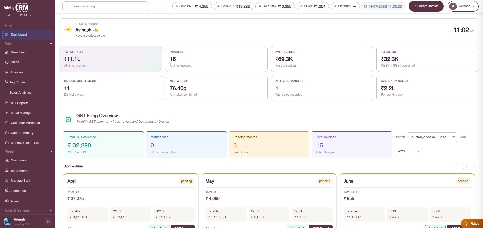483x228 pixels.
Task: Click April Taxable value ₹ 9,09,161
Action: [x=79, y=217]
